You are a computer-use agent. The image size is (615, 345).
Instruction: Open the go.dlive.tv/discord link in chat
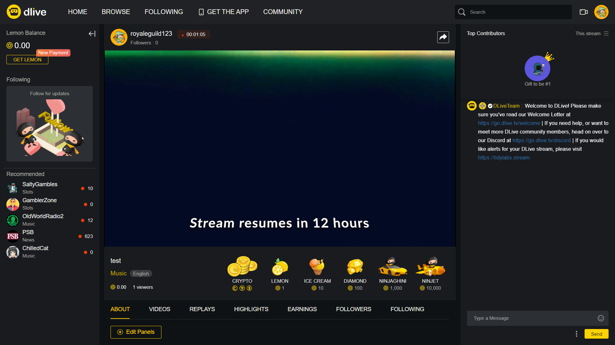pos(541,140)
